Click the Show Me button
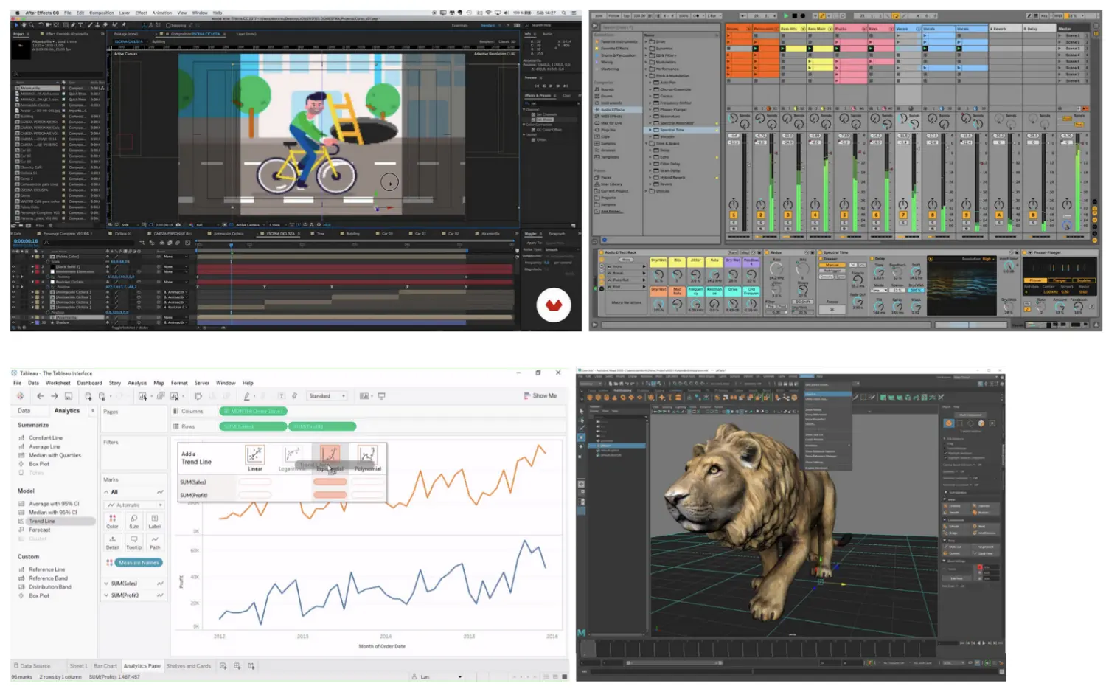Viewport: 1106px width, 689px height. tap(540, 396)
